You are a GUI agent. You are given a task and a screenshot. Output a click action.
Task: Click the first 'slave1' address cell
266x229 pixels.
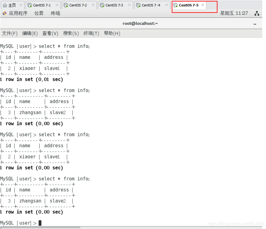[x=52, y=68]
